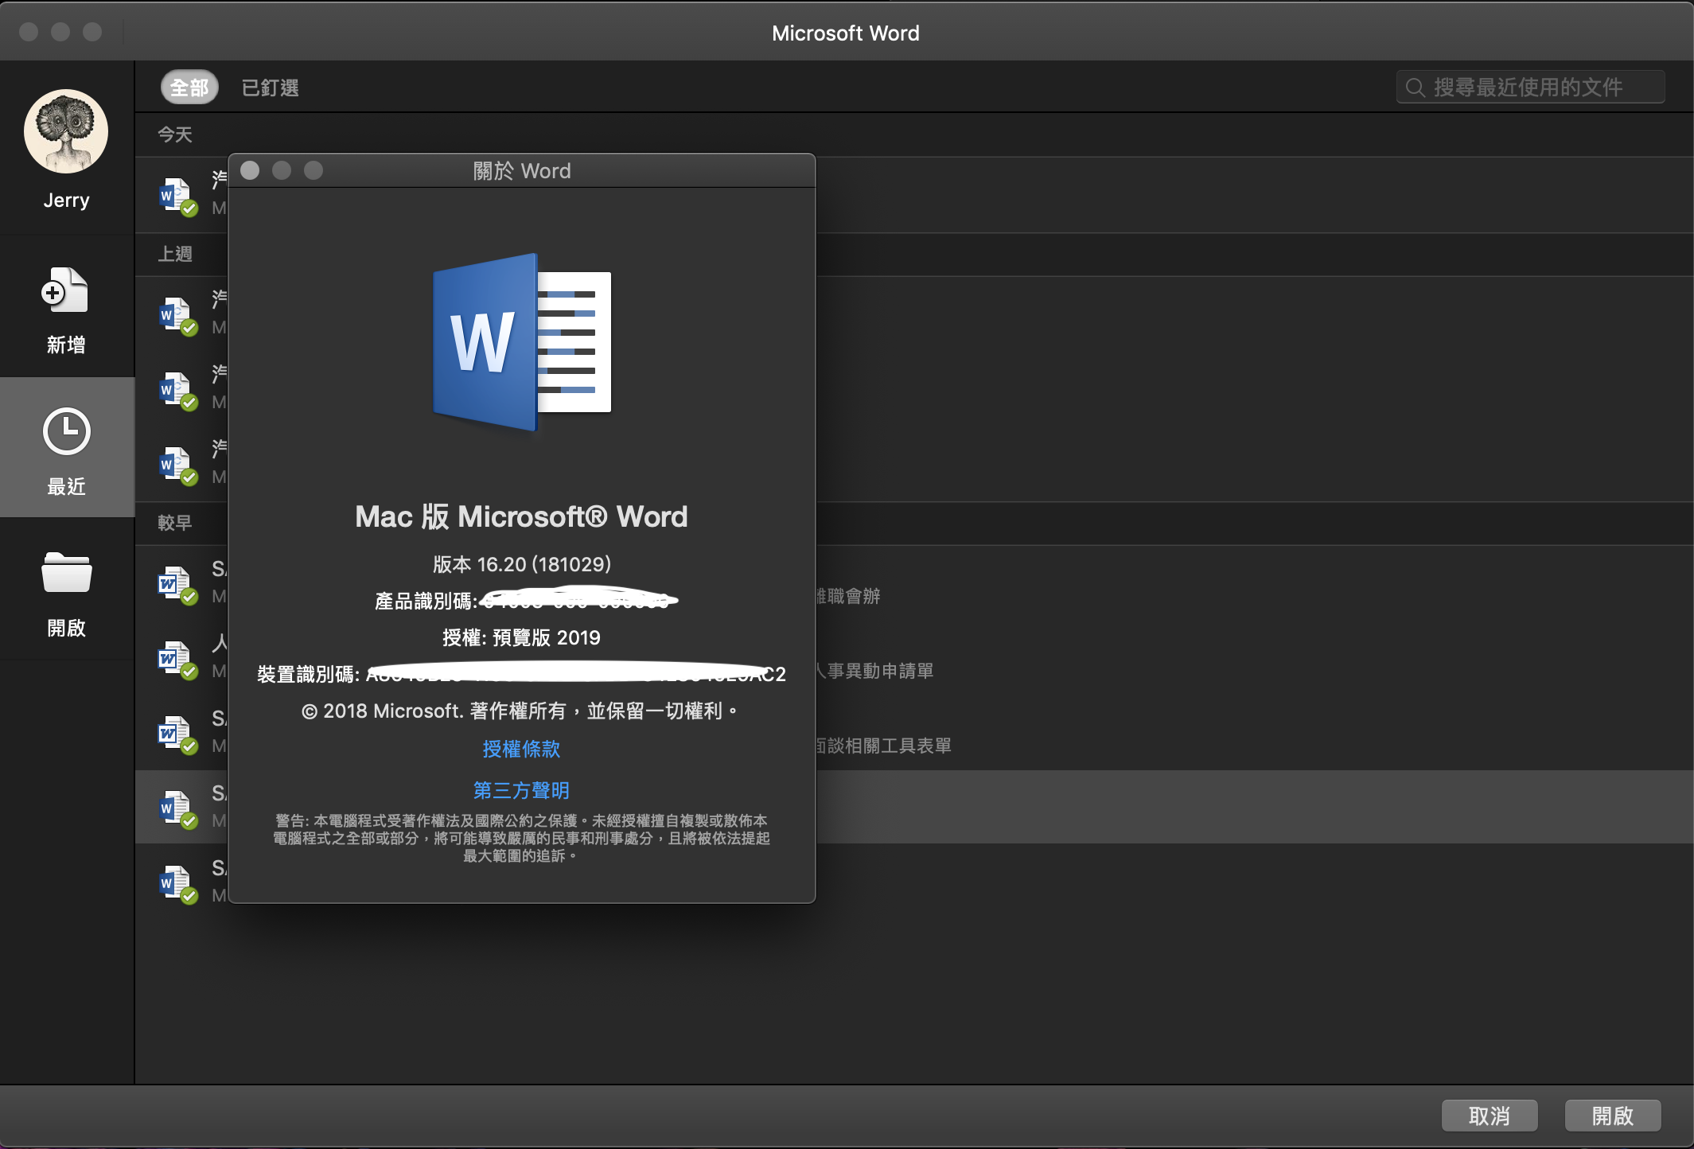Click the large Word logo in About dialog
1694x1149 pixels.
point(521,342)
